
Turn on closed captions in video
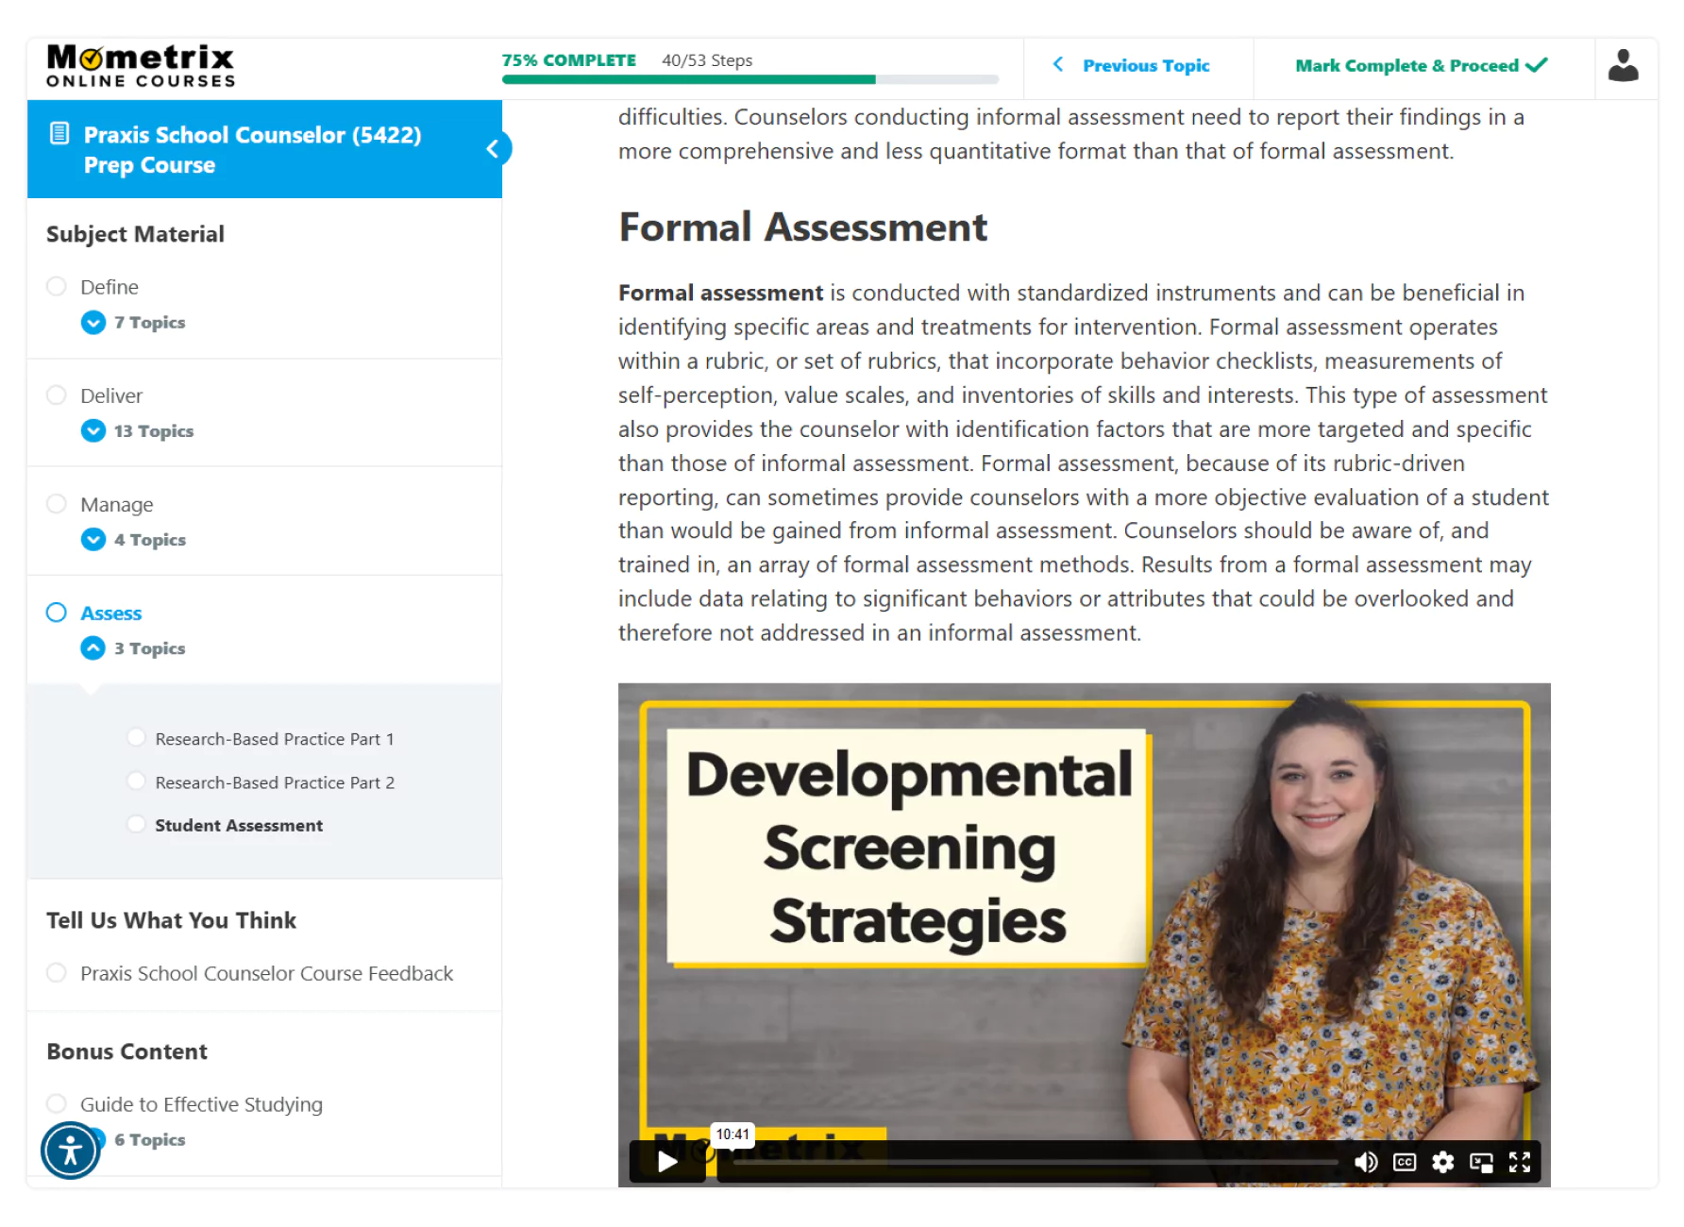[x=1405, y=1162]
